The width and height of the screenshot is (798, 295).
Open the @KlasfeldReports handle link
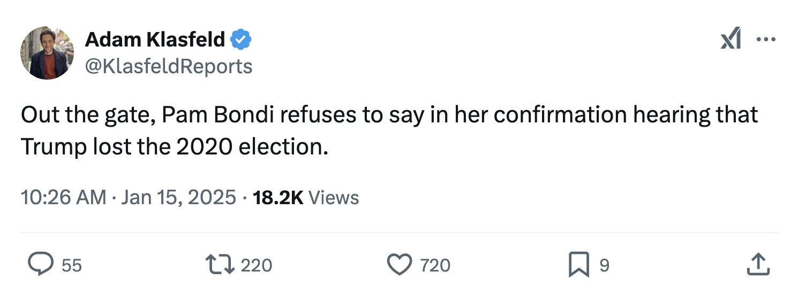169,66
